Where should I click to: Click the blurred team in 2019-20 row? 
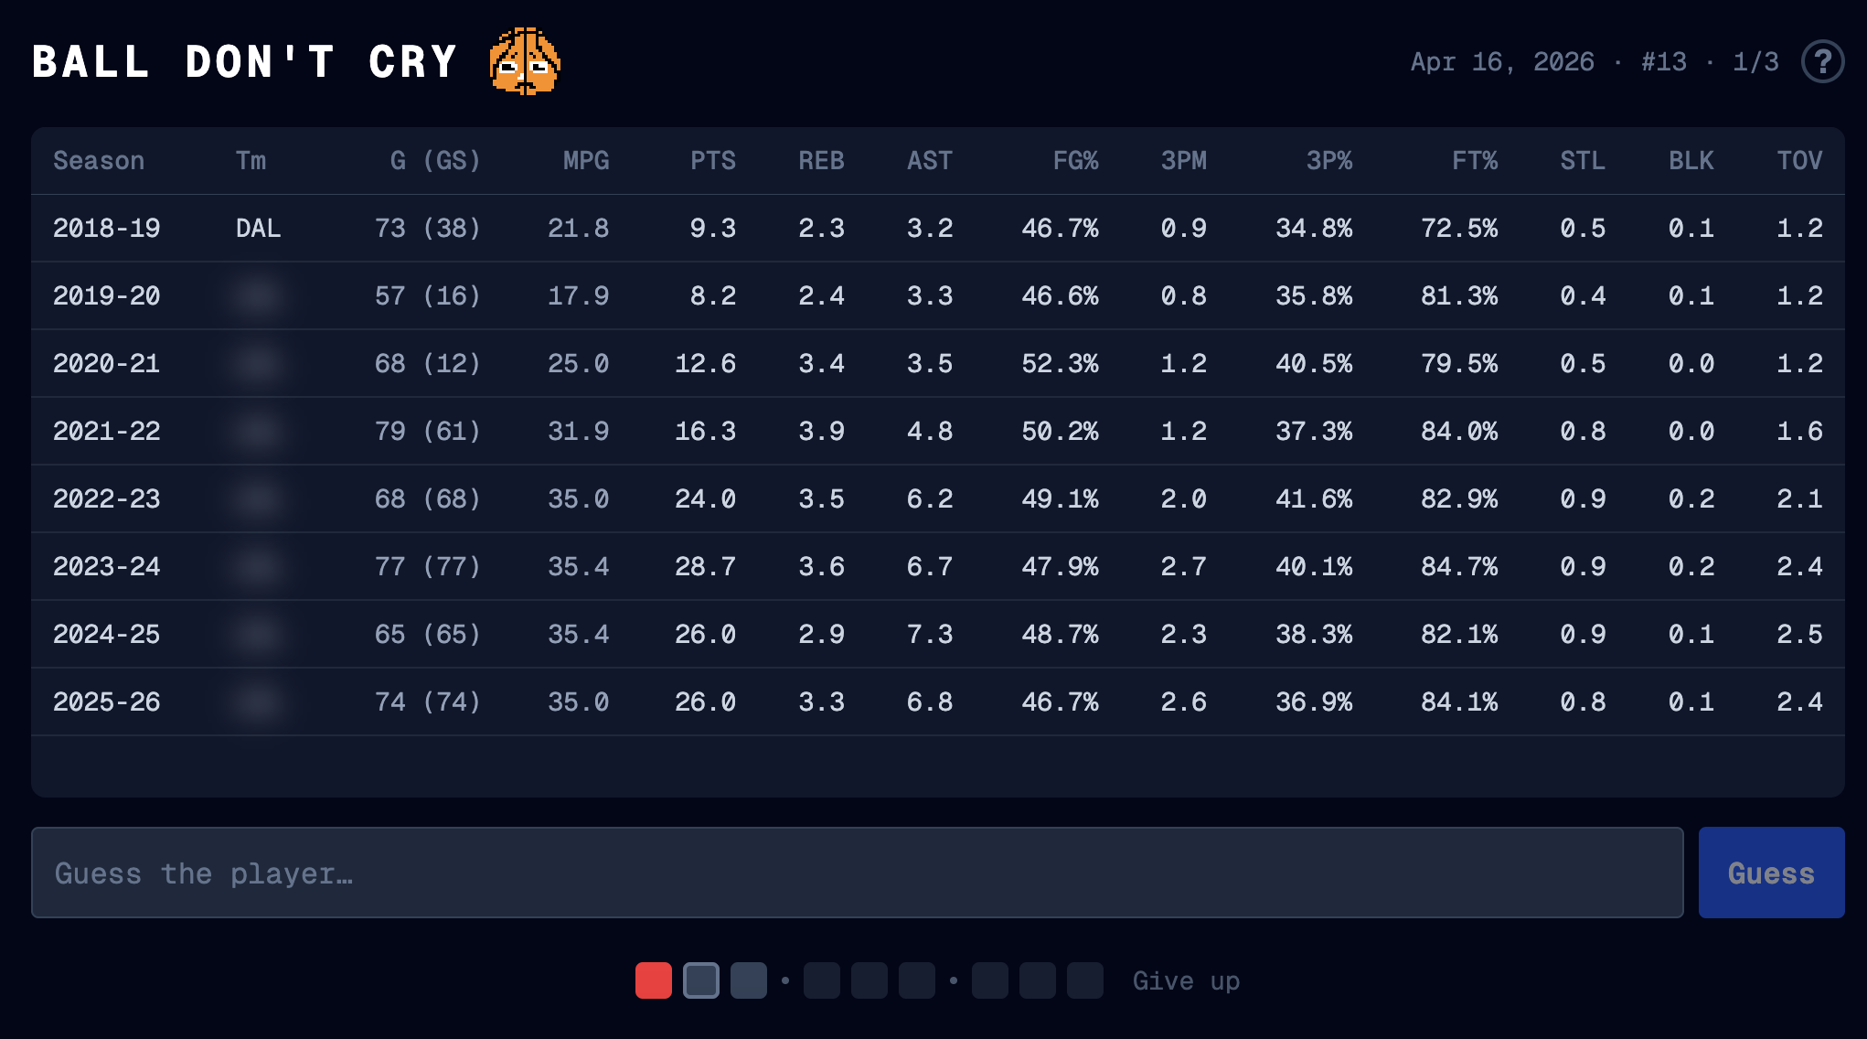[x=257, y=295]
